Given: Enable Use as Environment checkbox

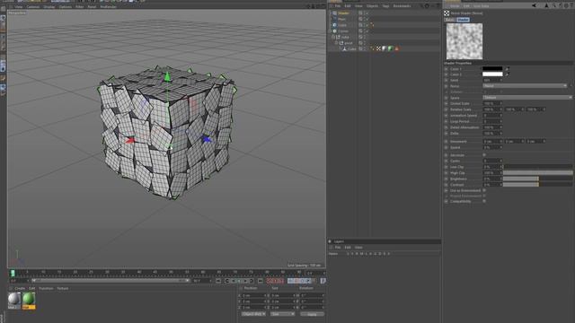Looking at the screenshot, I should tap(484, 190).
